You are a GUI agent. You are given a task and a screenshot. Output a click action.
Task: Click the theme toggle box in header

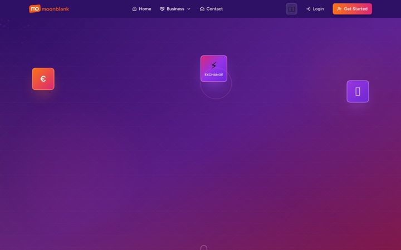pos(291,9)
